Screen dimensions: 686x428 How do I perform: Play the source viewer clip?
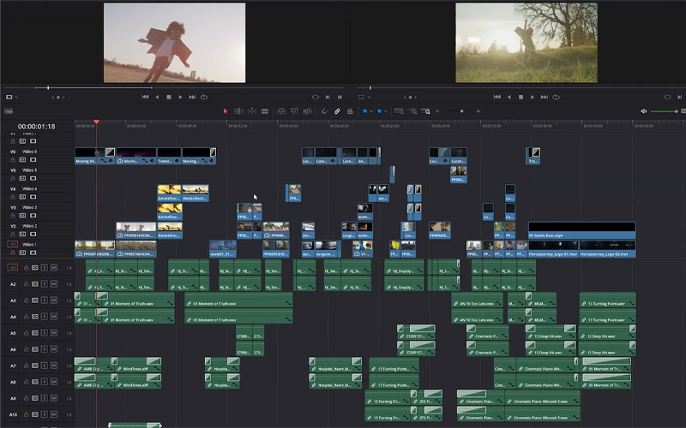[x=180, y=97]
